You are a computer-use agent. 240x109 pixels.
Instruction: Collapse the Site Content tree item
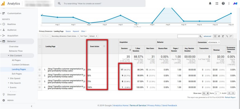pyautogui.click(x=9, y=56)
